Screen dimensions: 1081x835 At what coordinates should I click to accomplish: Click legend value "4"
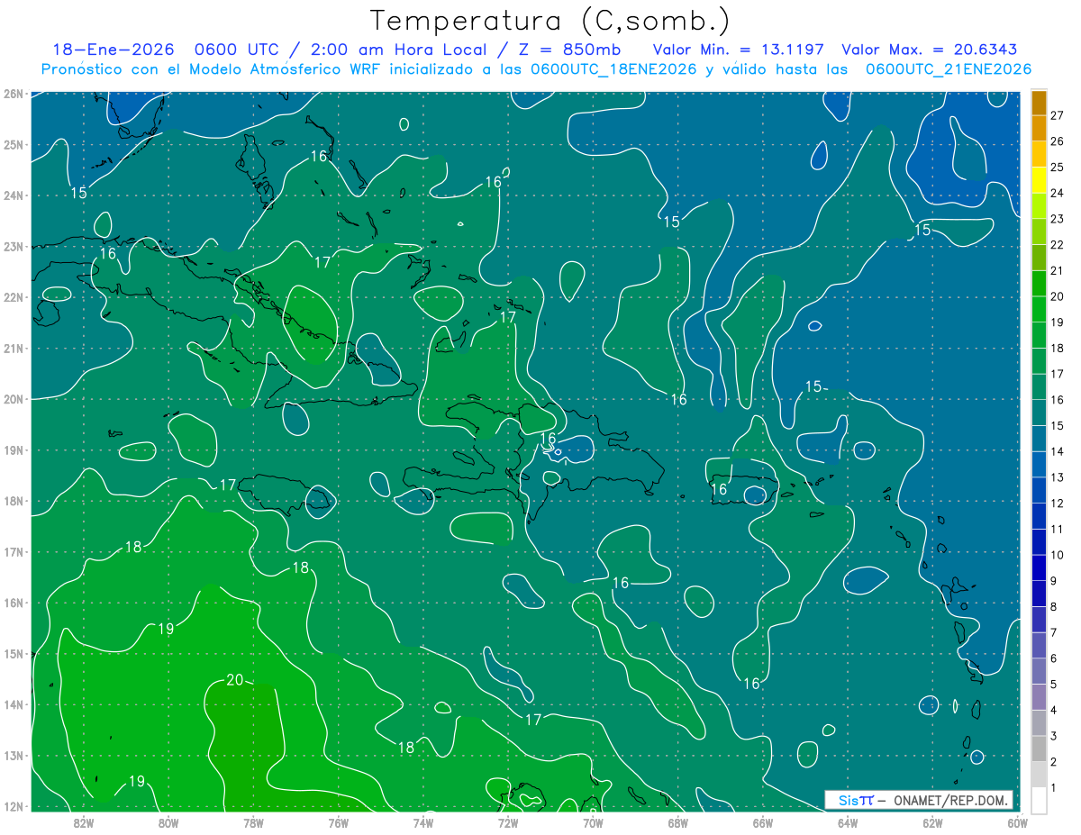click(1055, 711)
